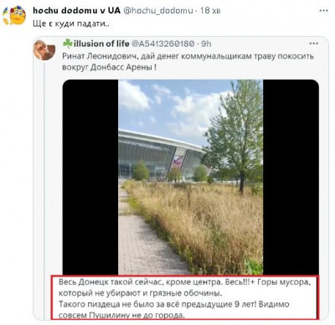Open the quoted tweet's three-dot menu
This screenshot has height=325, width=335.
pos(314,44)
